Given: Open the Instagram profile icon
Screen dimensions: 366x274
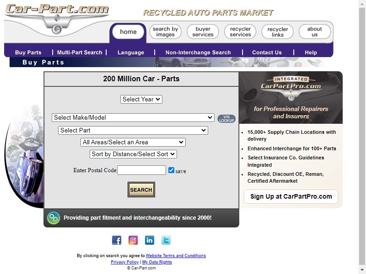Looking at the screenshot, I should (133, 240).
